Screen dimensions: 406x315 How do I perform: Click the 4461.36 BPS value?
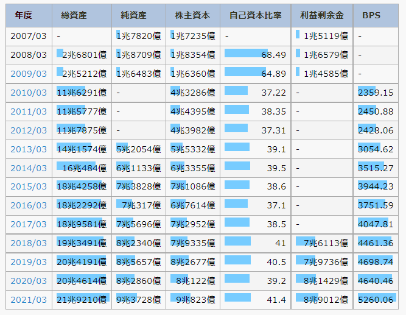(376, 243)
